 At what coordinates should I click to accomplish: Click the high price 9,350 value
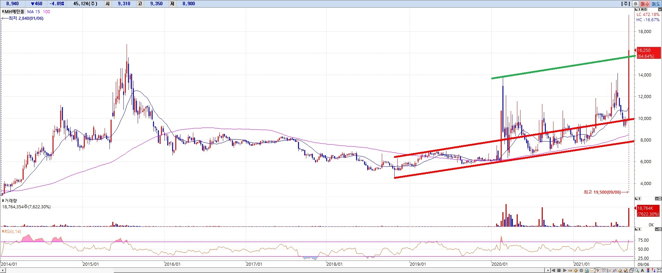[156, 3]
